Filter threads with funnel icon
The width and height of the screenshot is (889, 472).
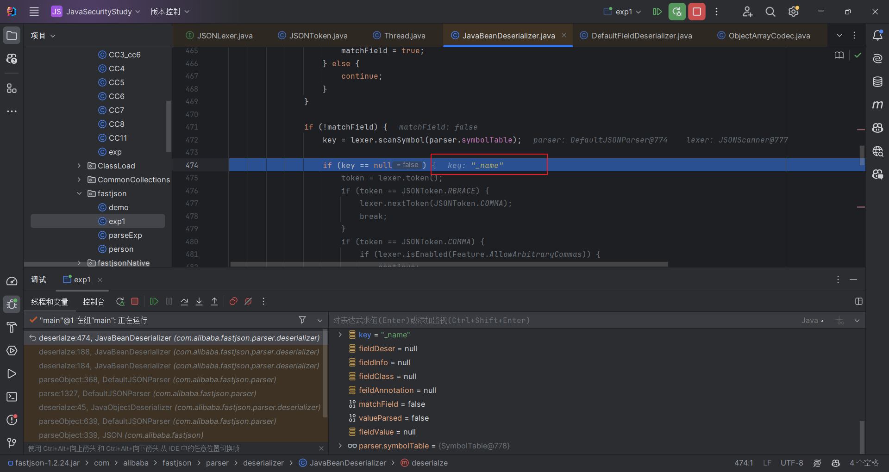point(302,320)
